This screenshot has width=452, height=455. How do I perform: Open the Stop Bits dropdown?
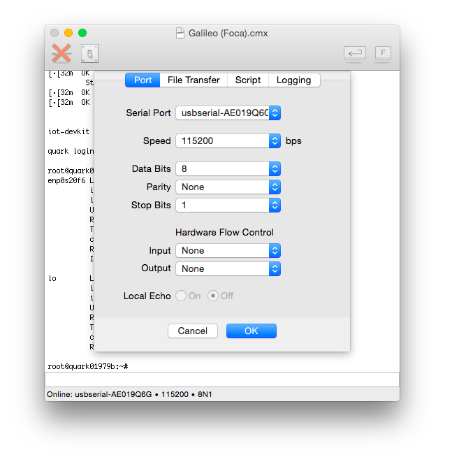click(x=228, y=205)
